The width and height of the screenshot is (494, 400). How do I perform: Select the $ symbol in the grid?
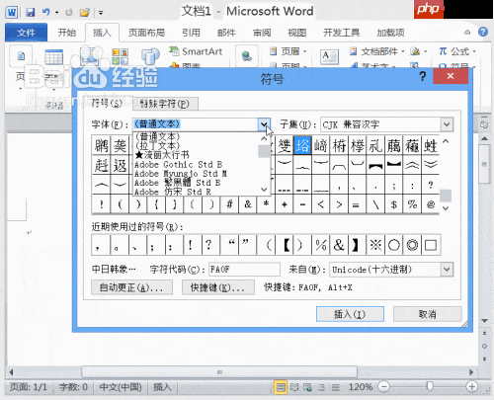394,204
